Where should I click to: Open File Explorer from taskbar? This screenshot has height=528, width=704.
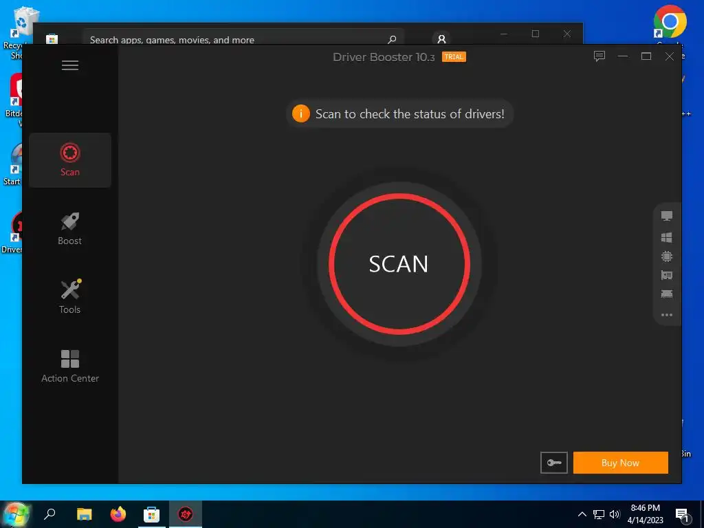[84, 514]
